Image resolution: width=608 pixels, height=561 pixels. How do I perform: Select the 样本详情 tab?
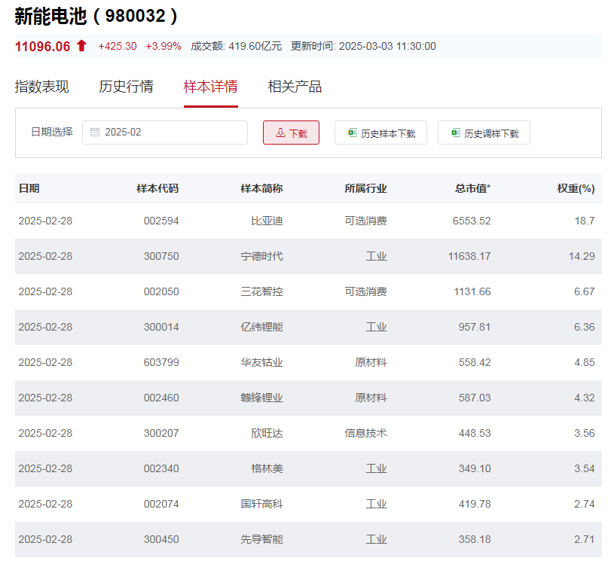coord(209,87)
